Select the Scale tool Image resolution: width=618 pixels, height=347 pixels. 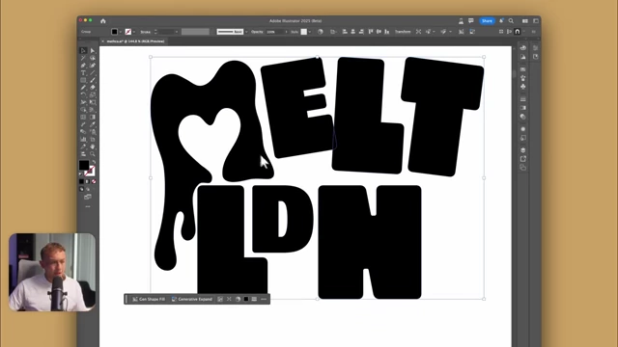(93, 94)
